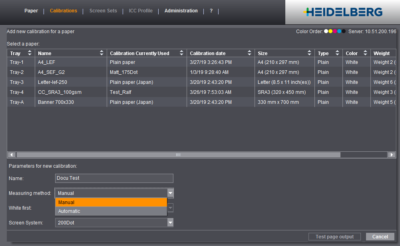Image resolution: width=400 pixels, height=246 pixels.
Task: Open the help question mark menu
Action: 211,11
